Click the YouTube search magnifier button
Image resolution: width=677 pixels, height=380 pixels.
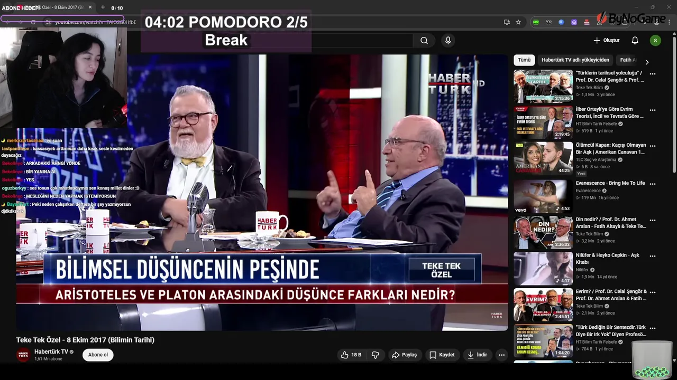click(424, 41)
